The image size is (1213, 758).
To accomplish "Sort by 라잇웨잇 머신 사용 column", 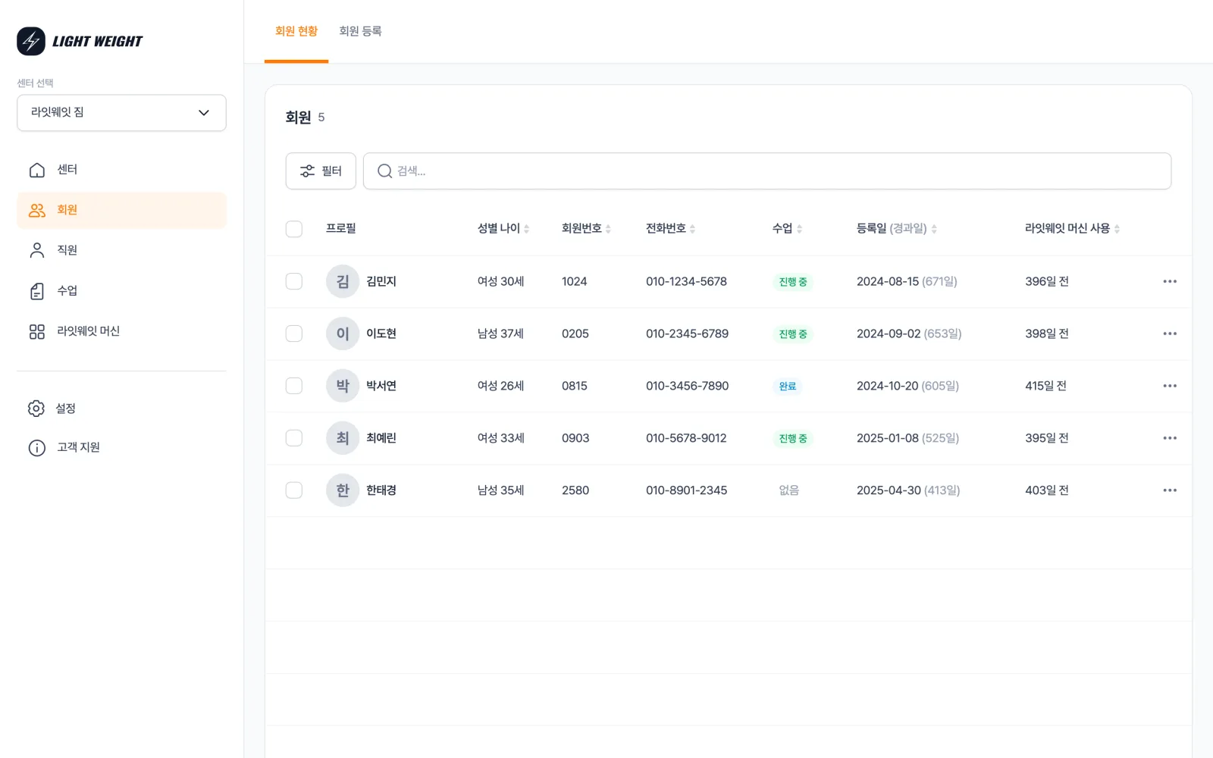I will click(1072, 228).
